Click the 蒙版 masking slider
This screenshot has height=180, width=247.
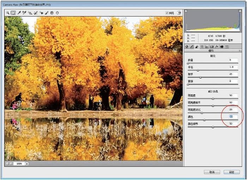click(213, 84)
